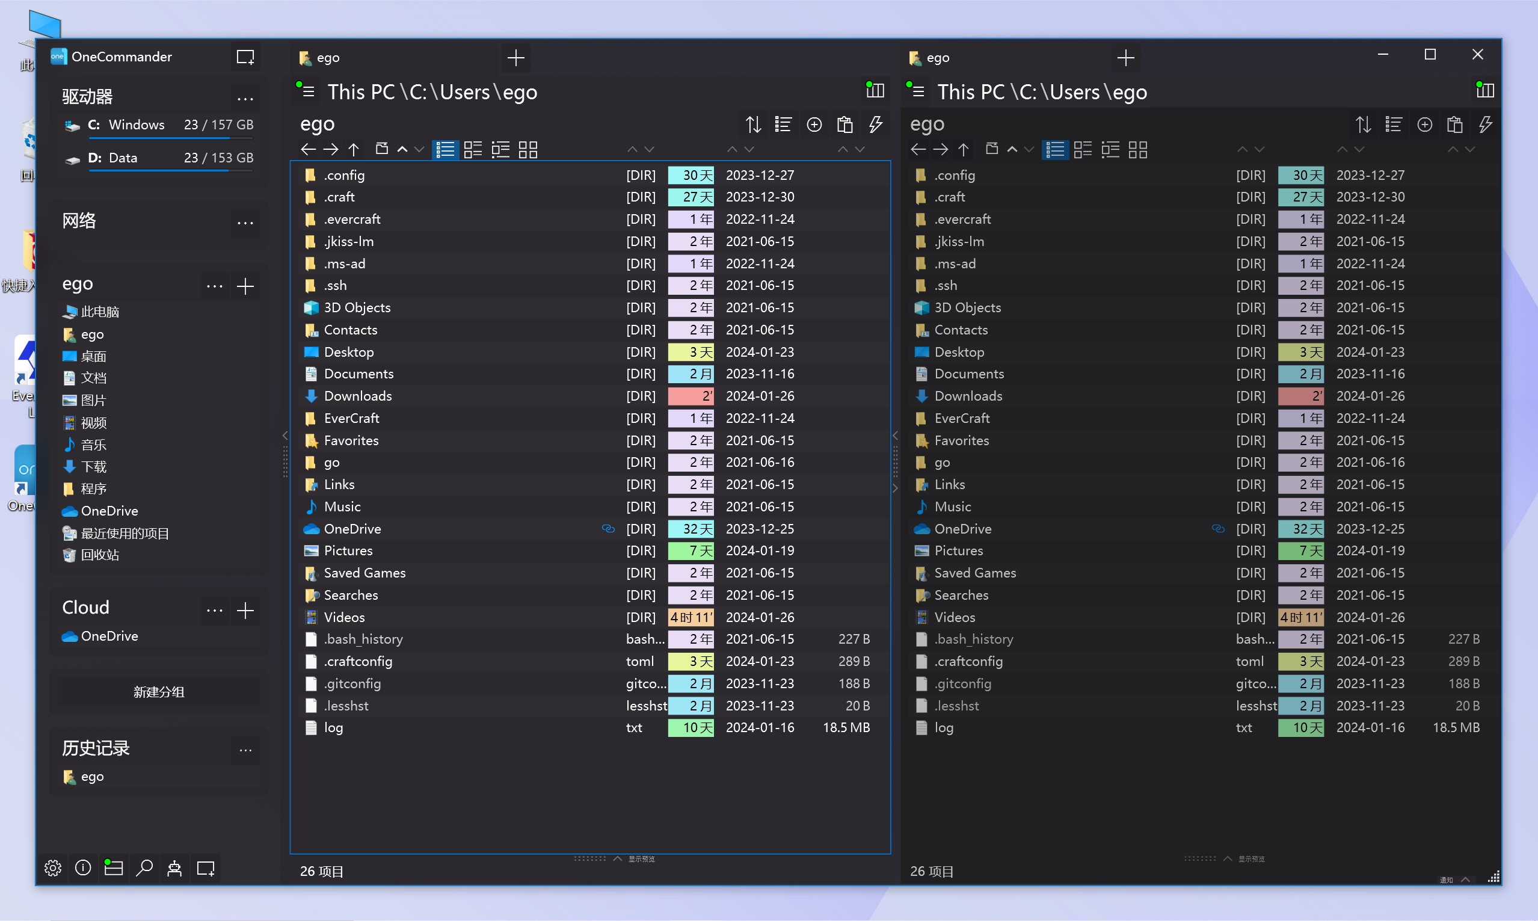Open the ego favorites group options menu
The width and height of the screenshot is (1538, 921).
point(215,286)
